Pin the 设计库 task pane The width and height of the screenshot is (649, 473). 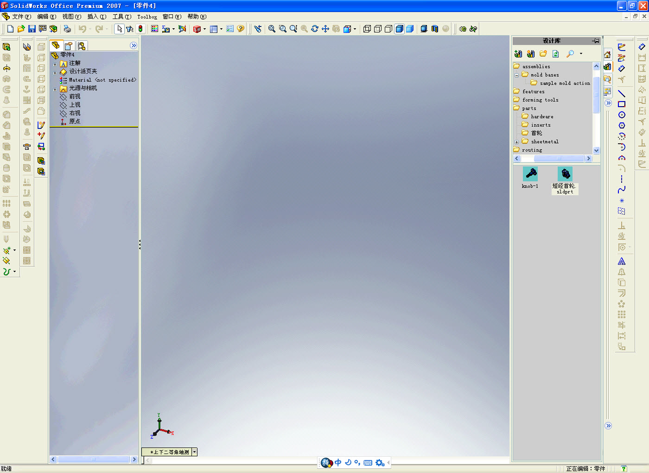click(596, 41)
